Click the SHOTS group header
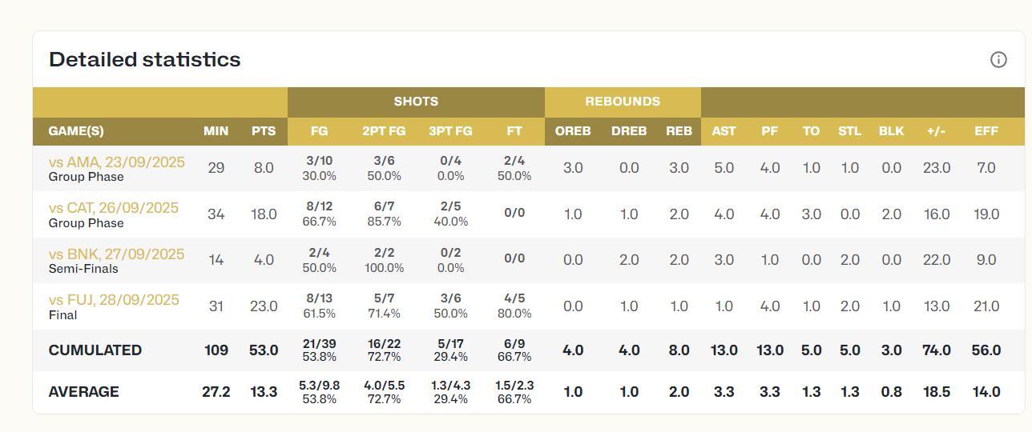Viewport: 1032px width, 432px height. (x=416, y=102)
